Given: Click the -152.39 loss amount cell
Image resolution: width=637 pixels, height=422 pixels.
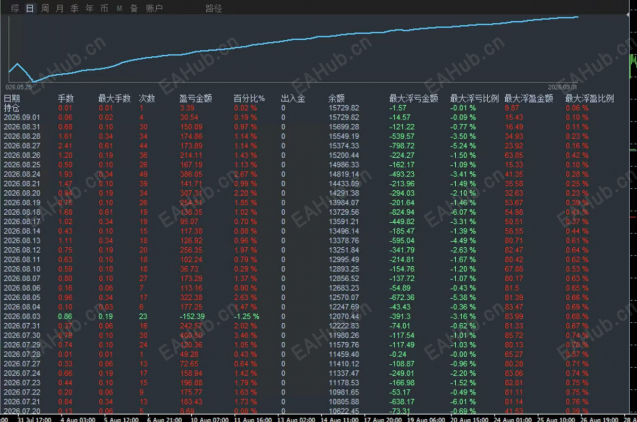Looking at the screenshot, I should click(x=192, y=316).
